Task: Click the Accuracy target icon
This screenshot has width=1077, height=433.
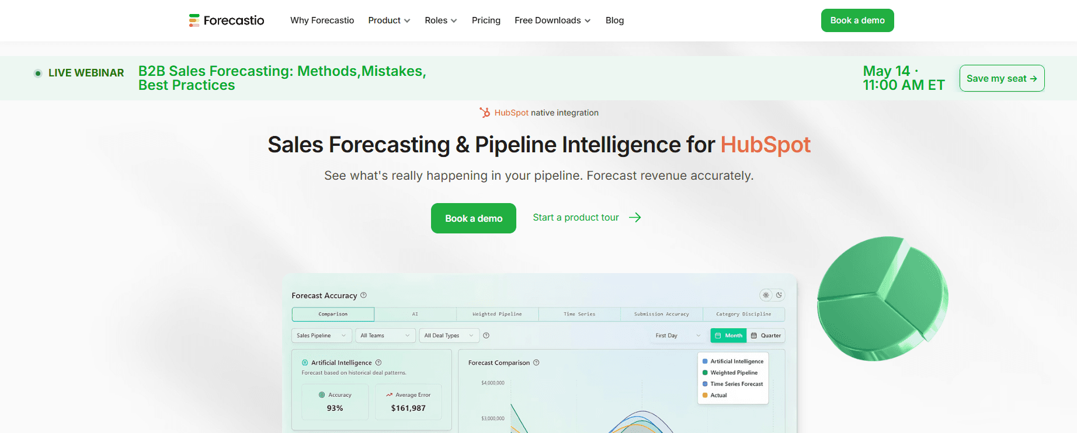Action: (x=322, y=395)
